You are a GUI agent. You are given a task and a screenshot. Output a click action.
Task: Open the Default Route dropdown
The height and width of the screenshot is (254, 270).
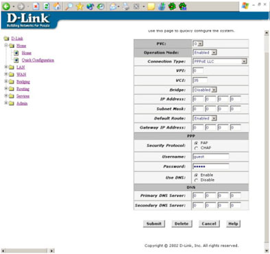205,118
